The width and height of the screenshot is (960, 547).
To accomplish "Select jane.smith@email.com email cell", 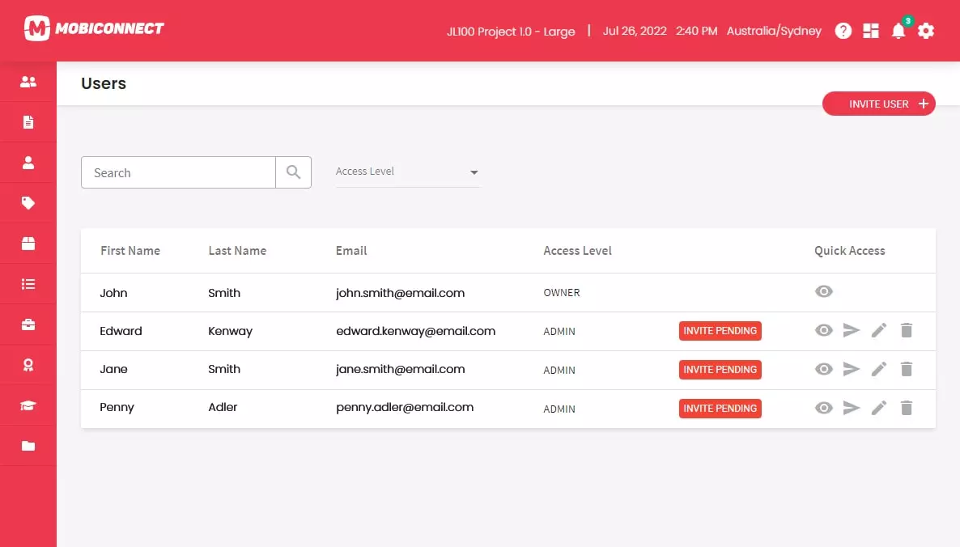I will [x=401, y=369].
